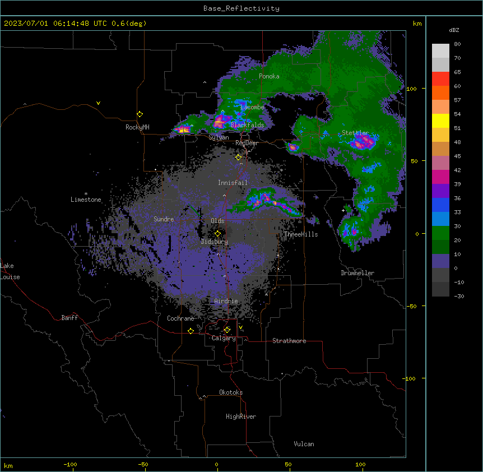The height and width of the screenshot is (472, 483).
Task: Click the Olds town label
Action: coord(217,221)
